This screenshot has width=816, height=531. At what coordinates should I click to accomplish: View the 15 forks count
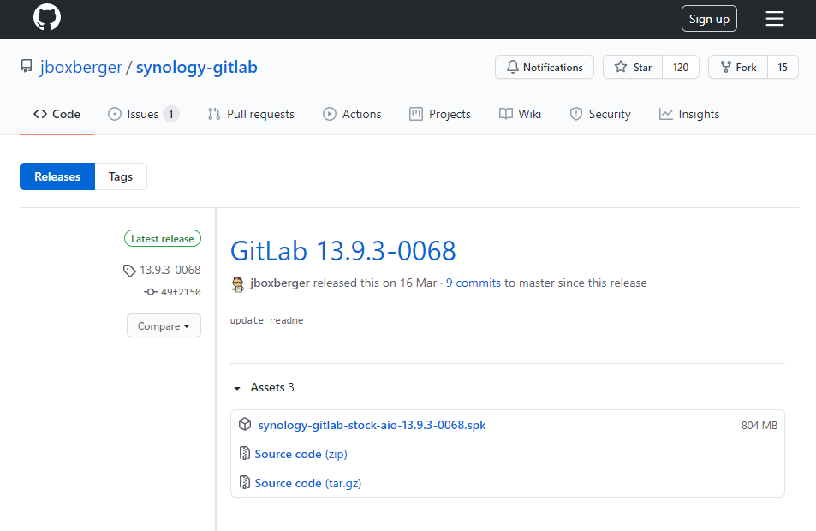(x=782, y=67)
